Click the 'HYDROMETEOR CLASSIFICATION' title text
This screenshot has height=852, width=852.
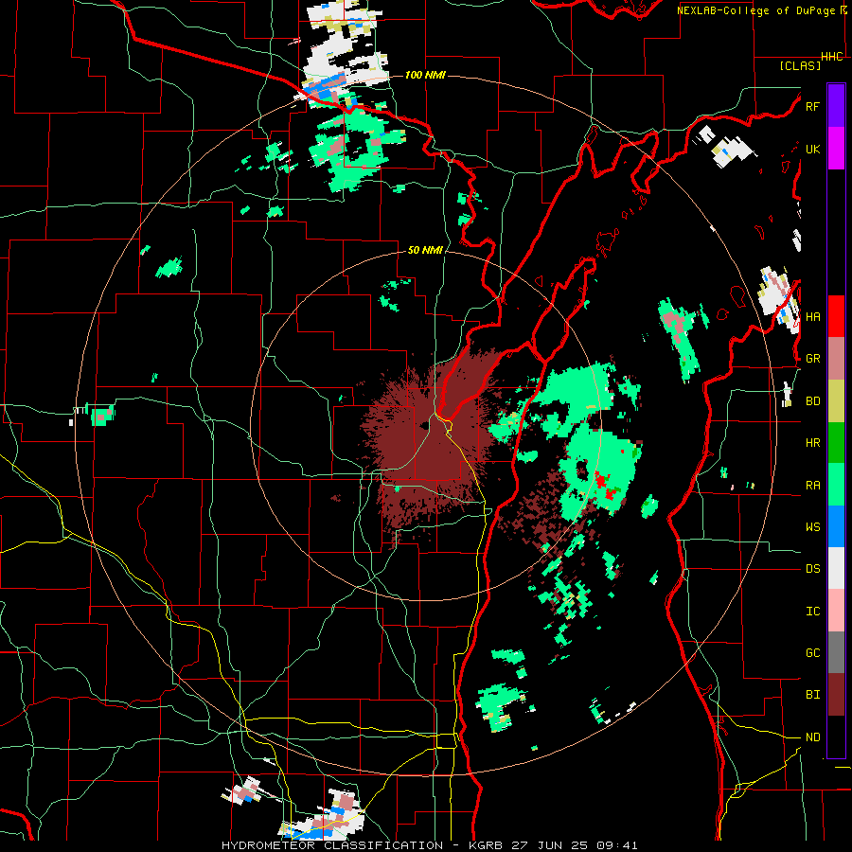(332, 845)
